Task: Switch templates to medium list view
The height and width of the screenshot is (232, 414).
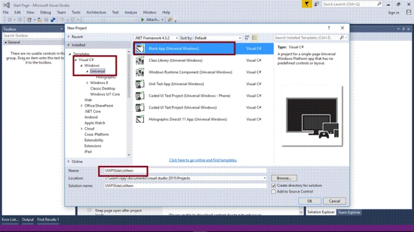Action: coord(255,38)
